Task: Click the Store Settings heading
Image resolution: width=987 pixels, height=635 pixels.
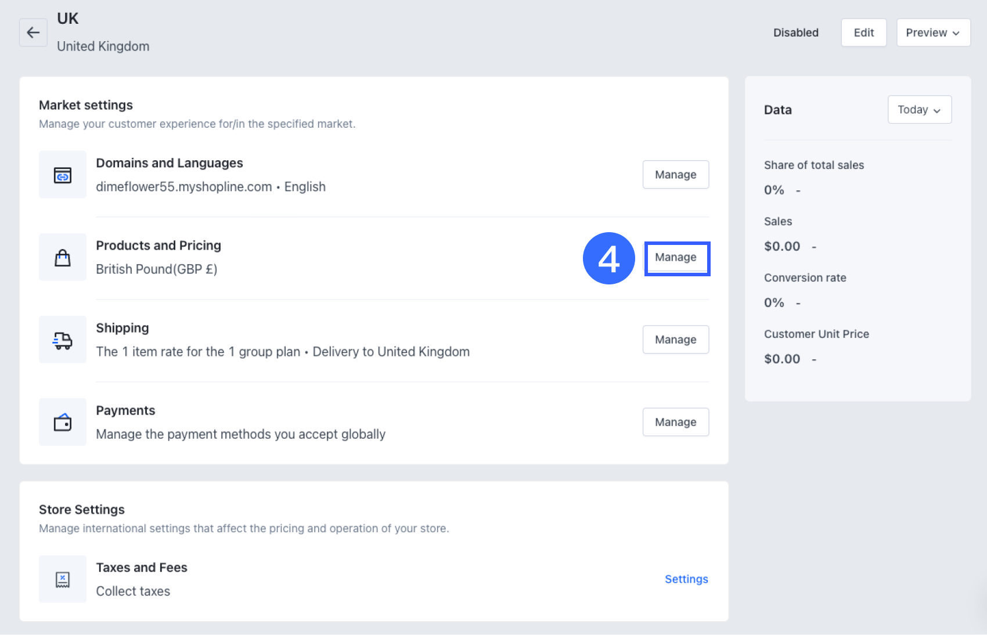Action: pos(82,510)
